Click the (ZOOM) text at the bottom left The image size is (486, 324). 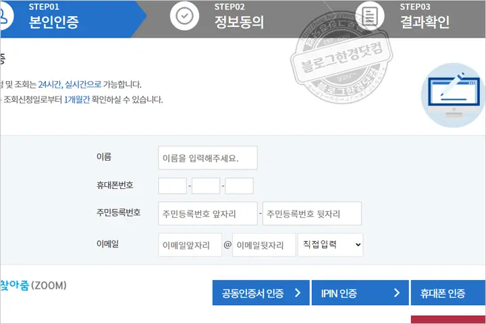tap(49, 286)
